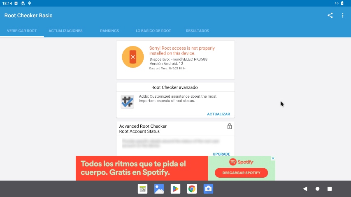Click the lock icon on Advanced Root Checker
The image size is (351, 197).
click(x=230, y=126)
